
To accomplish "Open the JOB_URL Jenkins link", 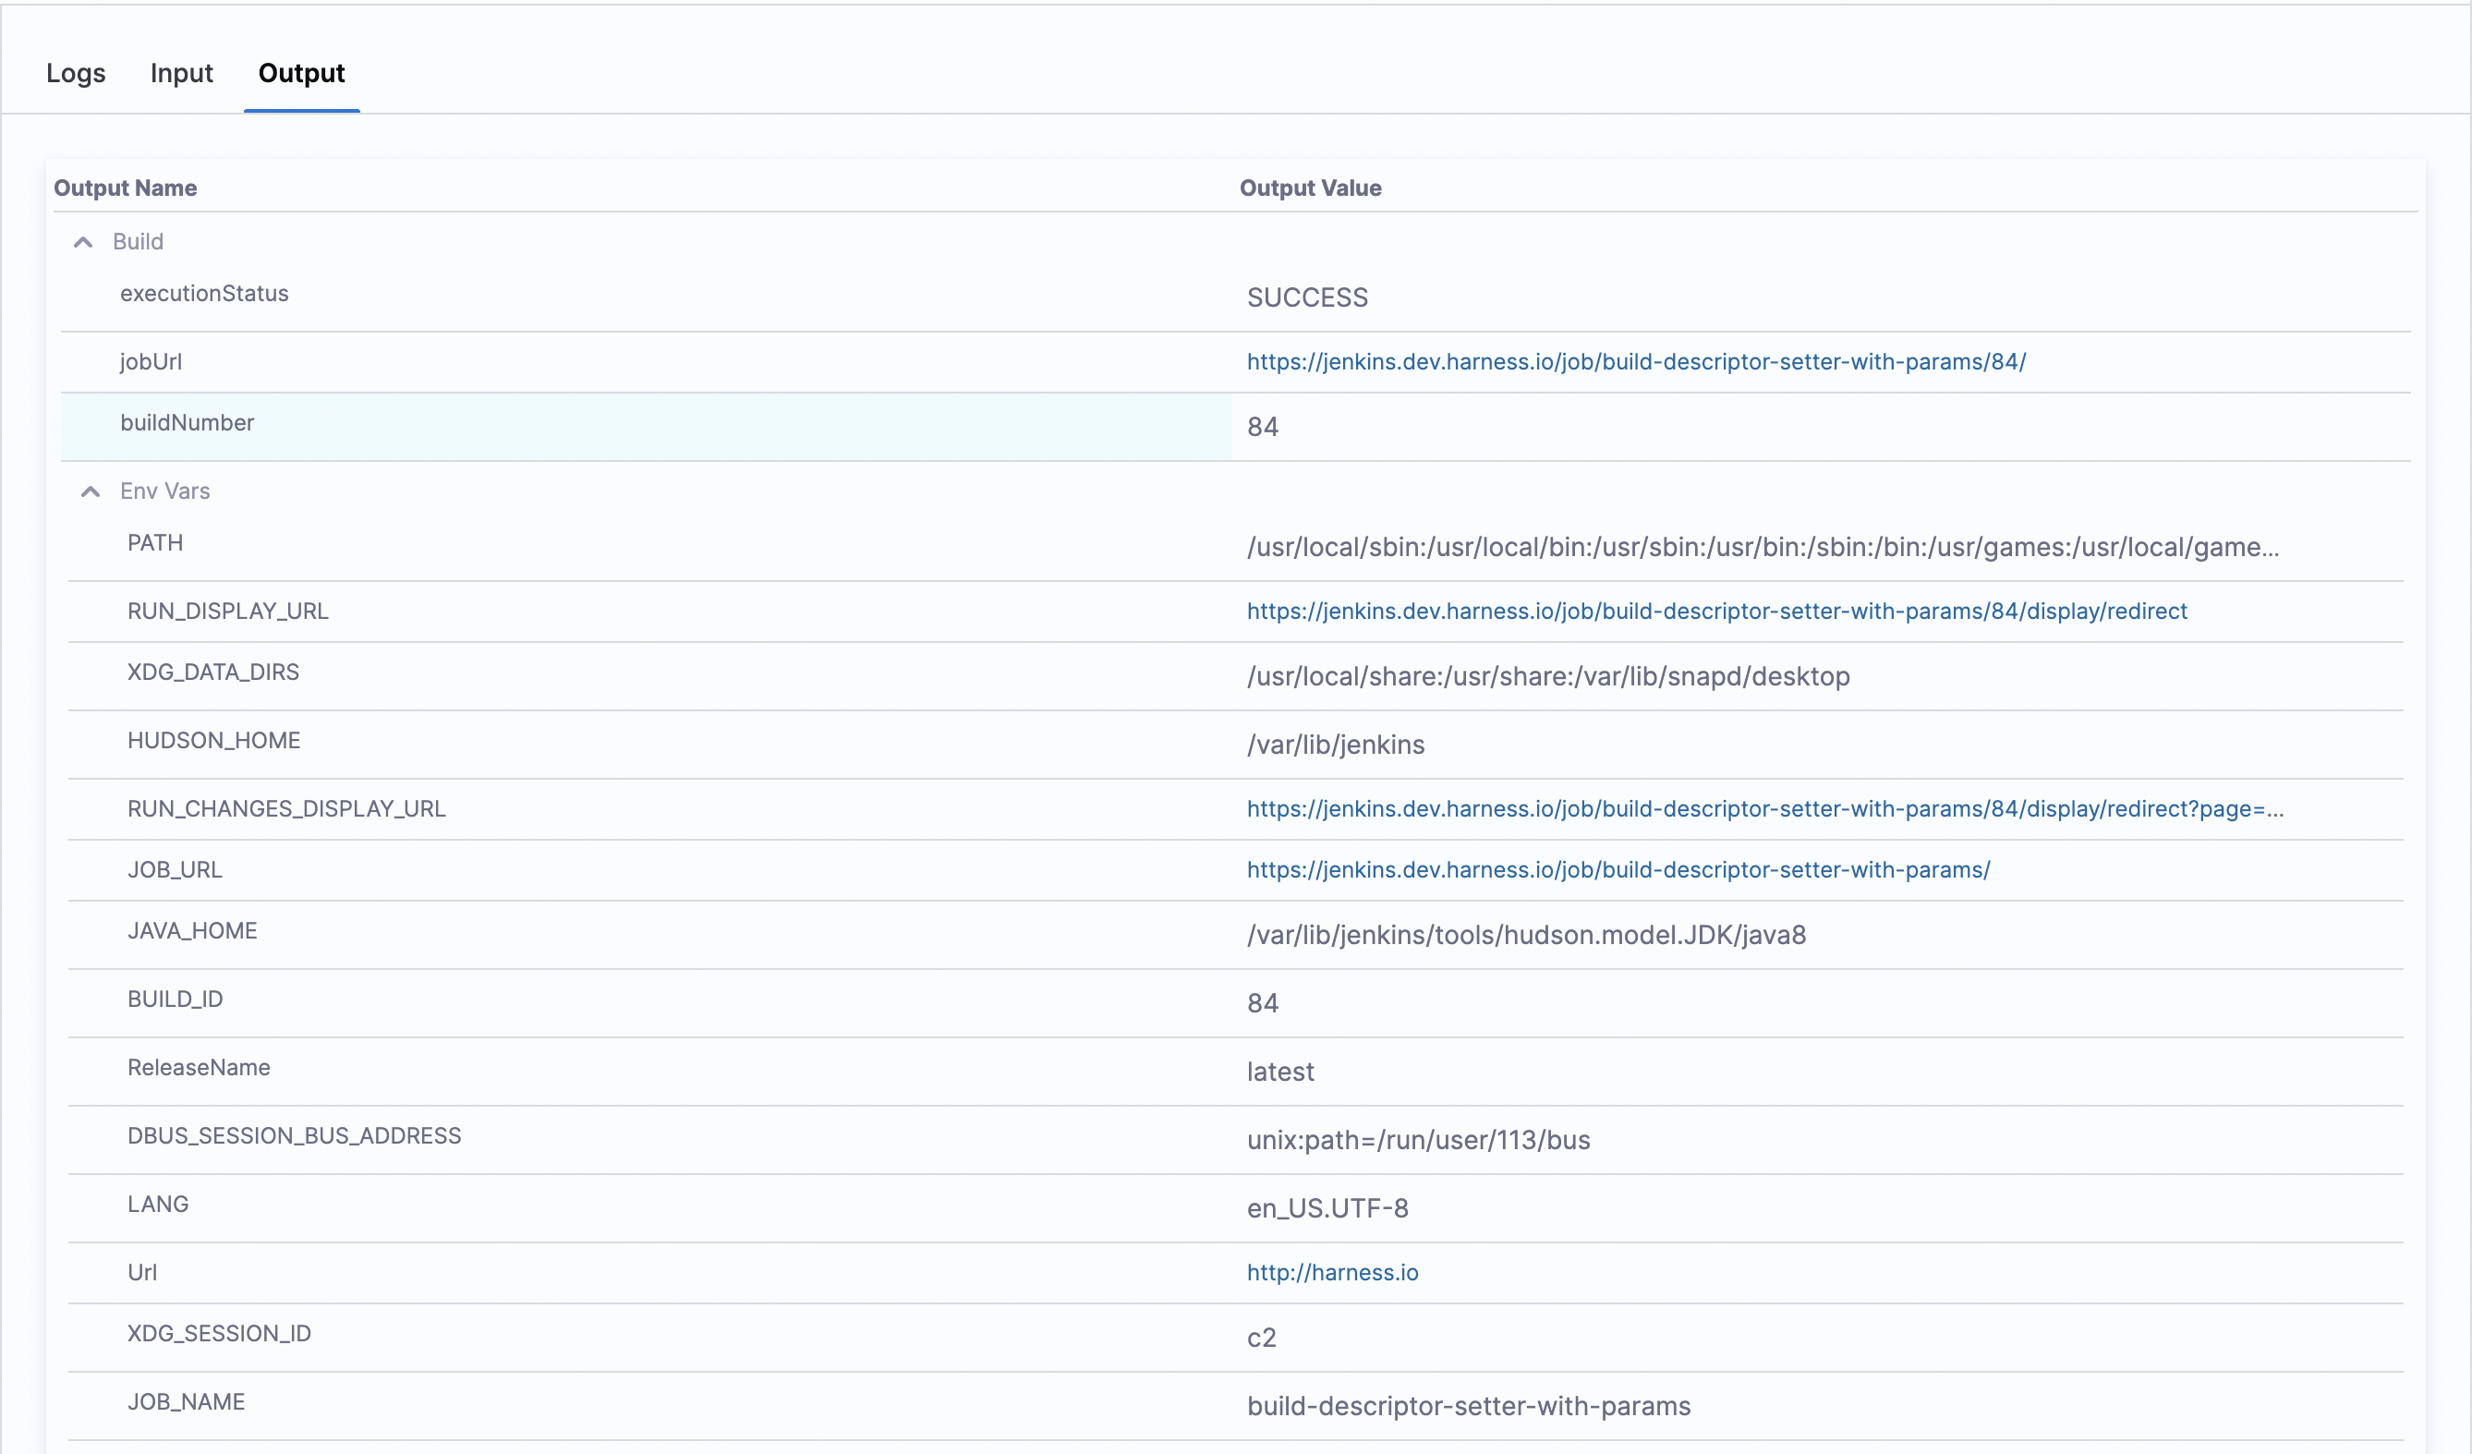I will coord(1618,869).
